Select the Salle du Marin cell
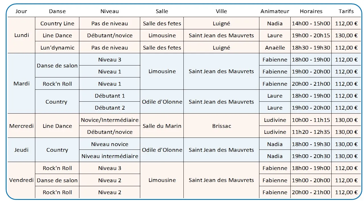 coord(162,126)
